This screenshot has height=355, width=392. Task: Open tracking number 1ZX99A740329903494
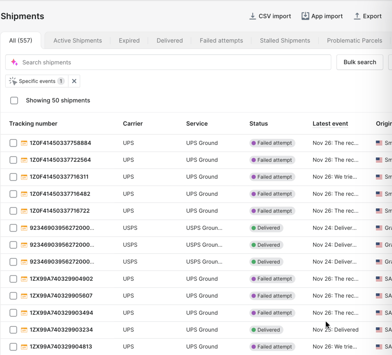pos(61,313)
